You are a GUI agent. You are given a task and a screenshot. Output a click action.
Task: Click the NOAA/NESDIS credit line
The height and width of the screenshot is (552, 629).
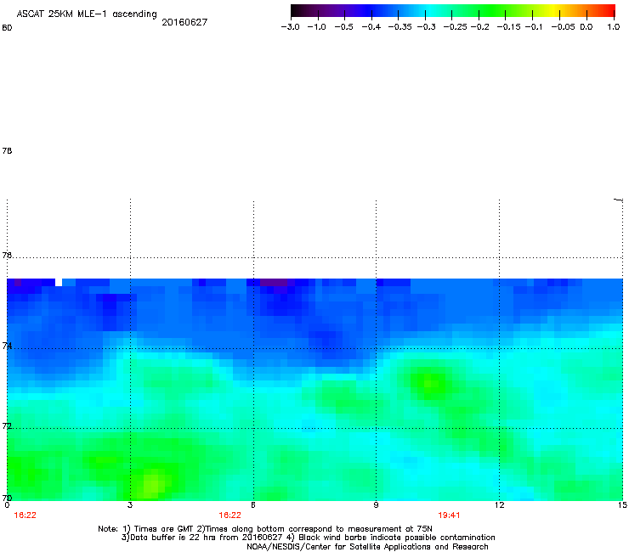pos(367,547)
